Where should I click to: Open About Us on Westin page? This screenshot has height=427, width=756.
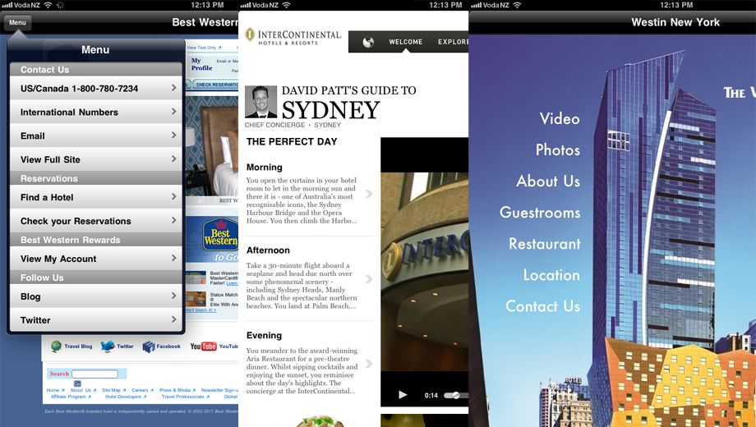pyautogui.click(x=548, y=181)
